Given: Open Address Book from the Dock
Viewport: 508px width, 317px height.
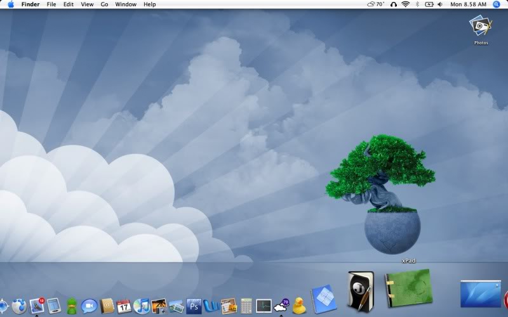Looking at the screenshot, I should tap(107, 306).
